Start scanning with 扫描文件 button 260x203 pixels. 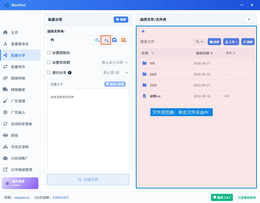coord(88,180)
